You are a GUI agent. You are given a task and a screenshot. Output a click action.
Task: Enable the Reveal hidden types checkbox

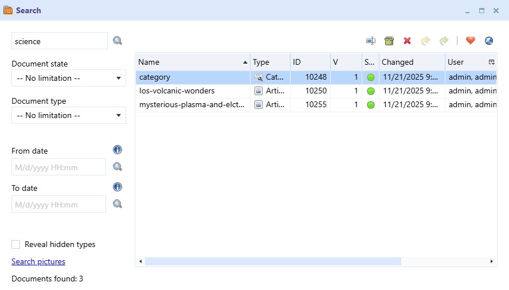16,245
